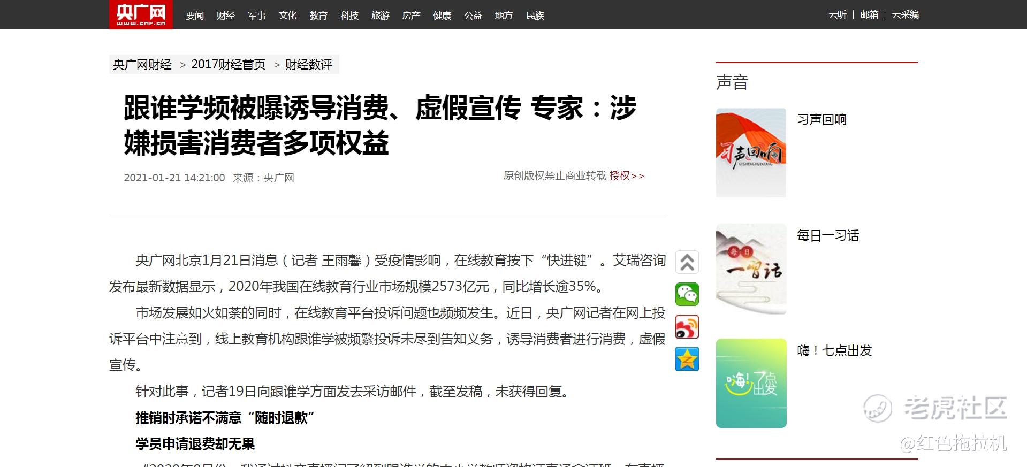Share article to QZone star icon
Viewport: 1027px width, 467px height.
point(687,359)
